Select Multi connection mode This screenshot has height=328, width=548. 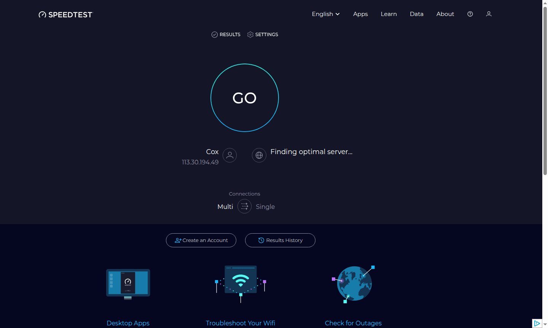pos(225,206)
